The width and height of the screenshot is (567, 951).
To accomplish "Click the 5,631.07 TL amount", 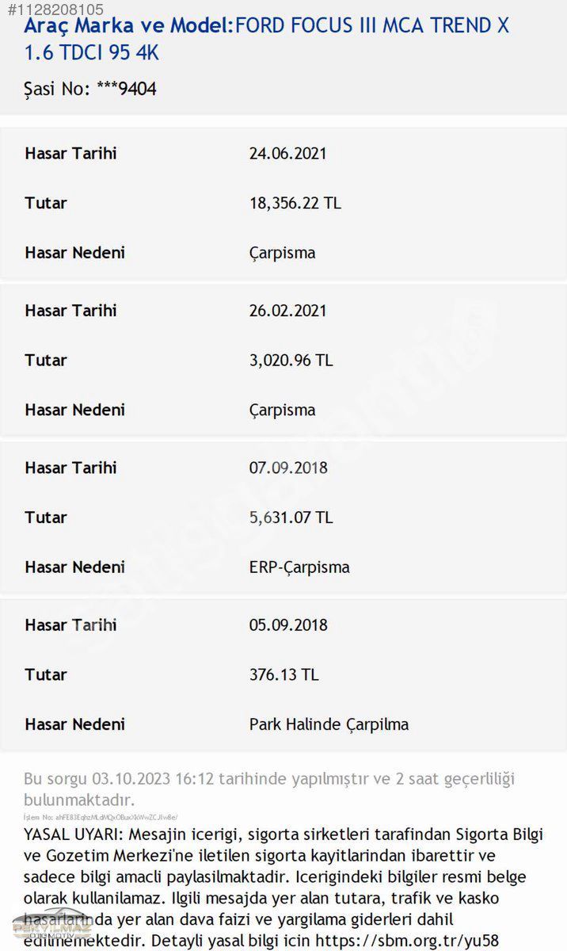I will [x=291, y=517].
